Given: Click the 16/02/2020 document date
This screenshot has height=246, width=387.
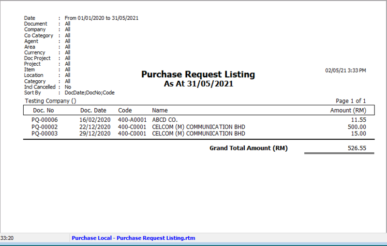Looking at the screenshot, I should (94, 120).
